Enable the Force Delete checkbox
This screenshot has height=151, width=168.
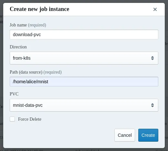(x=12, y=119)
